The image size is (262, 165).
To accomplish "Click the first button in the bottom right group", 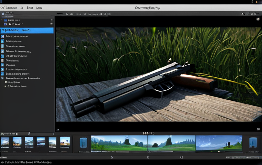I will (229, 157).
